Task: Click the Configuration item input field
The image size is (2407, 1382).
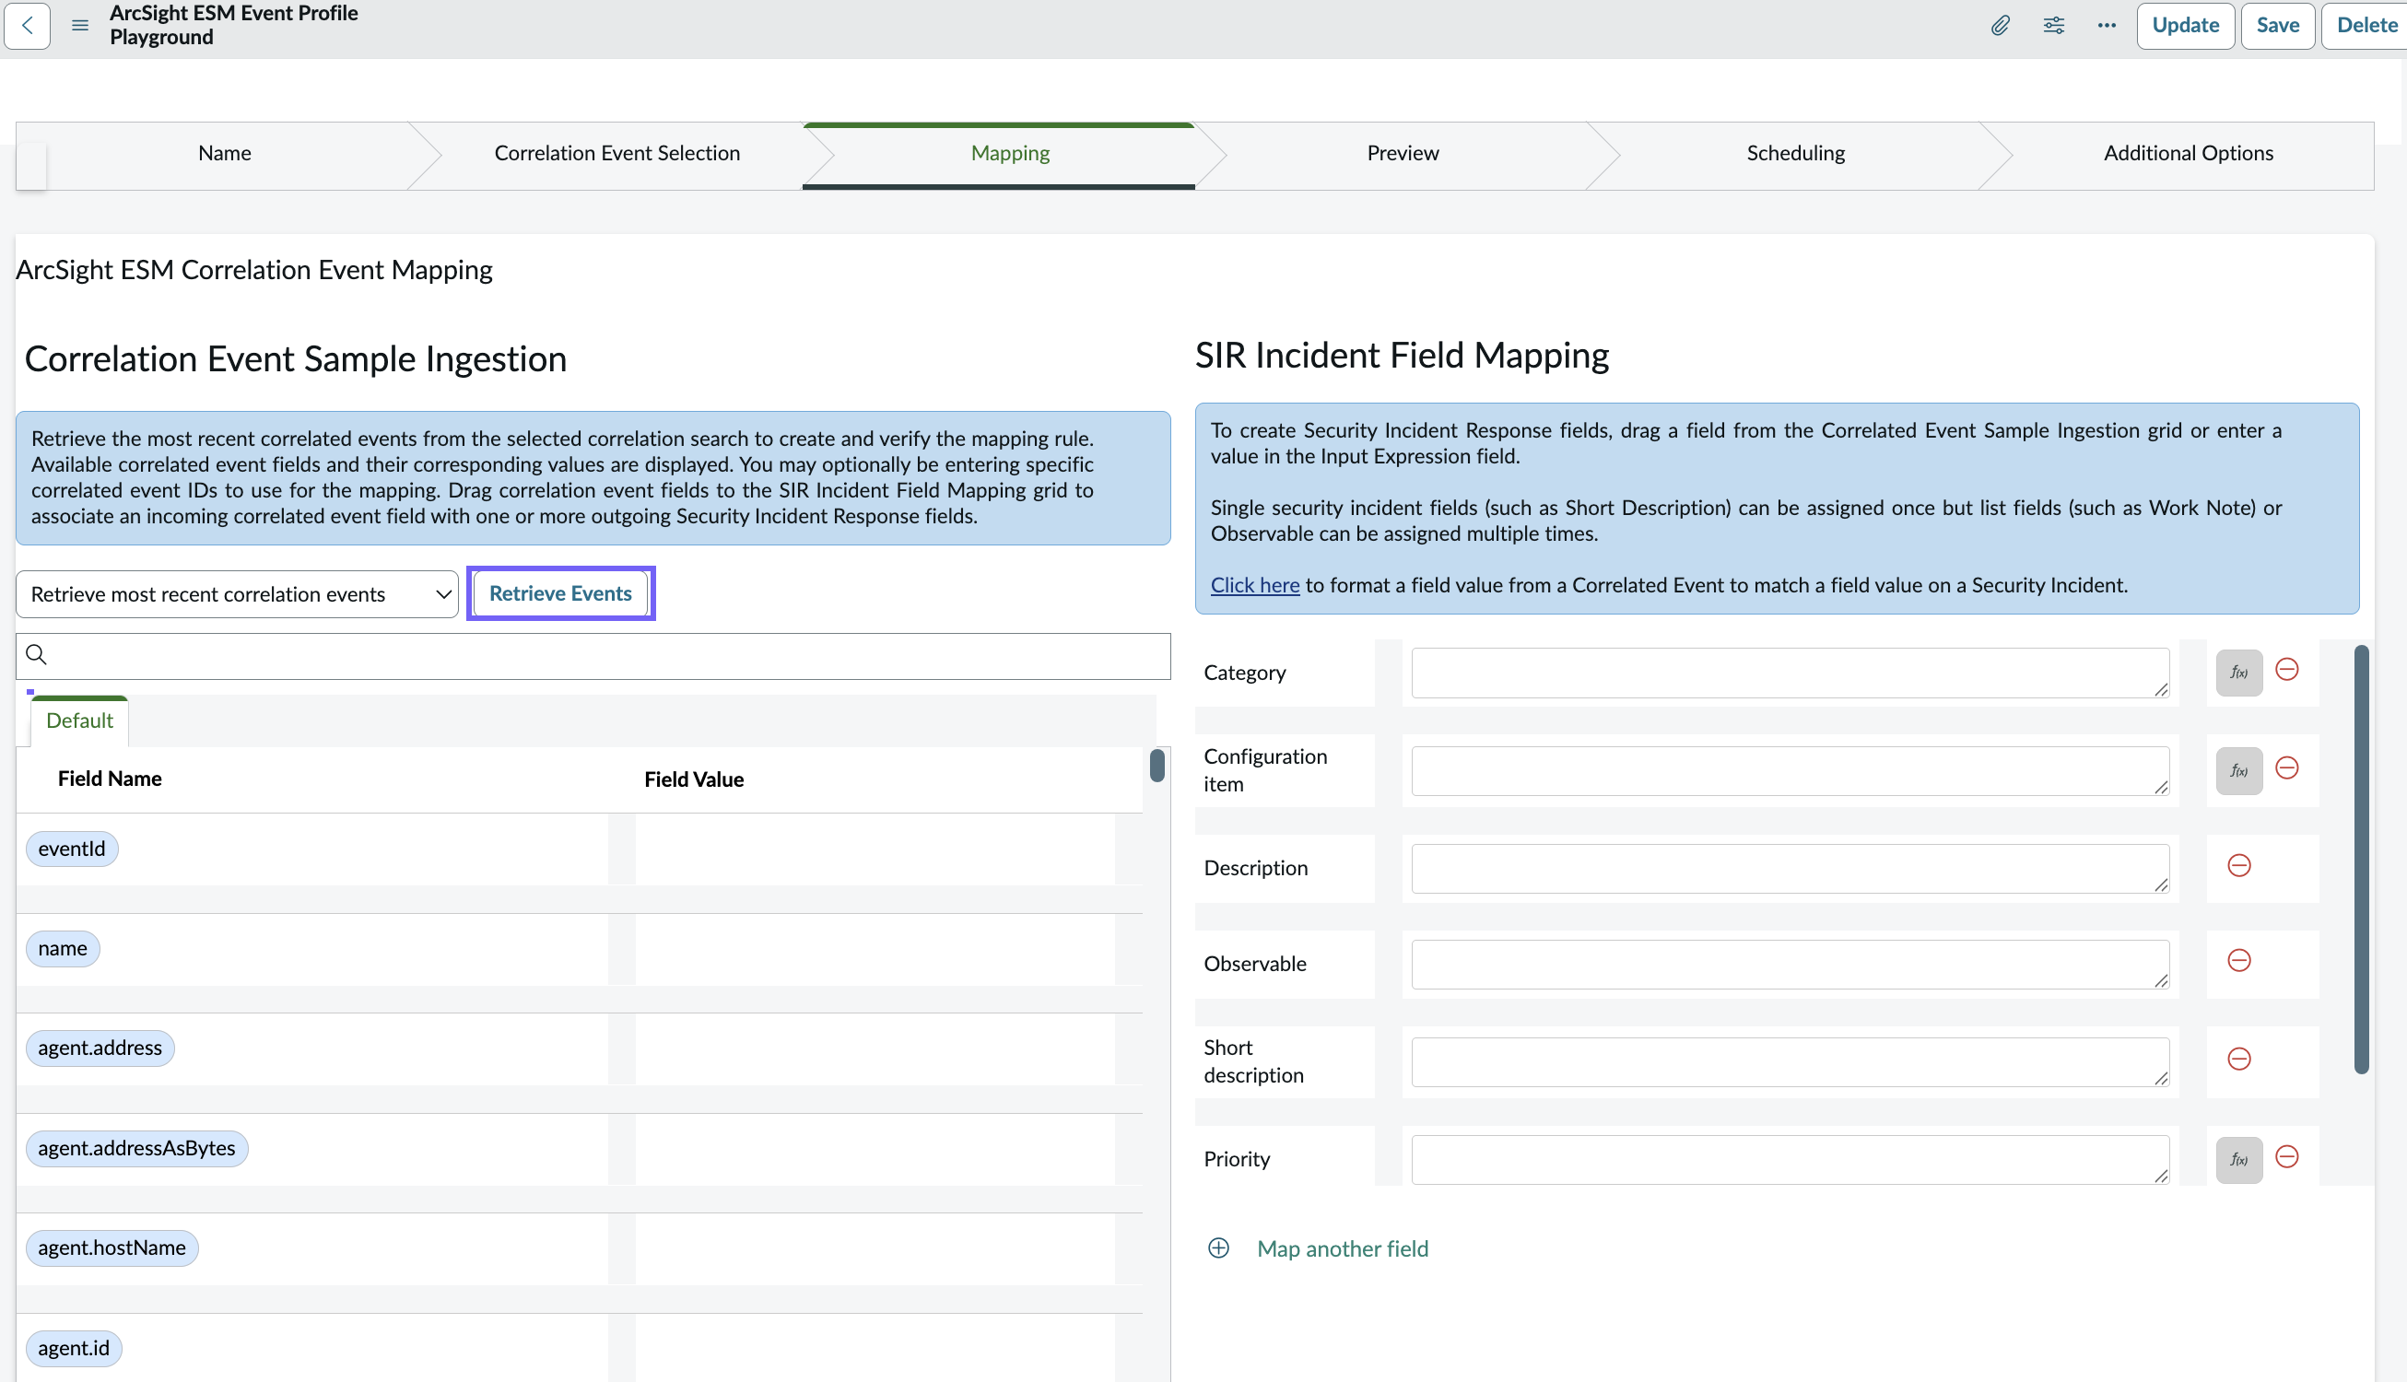Action: point(1791,771)
